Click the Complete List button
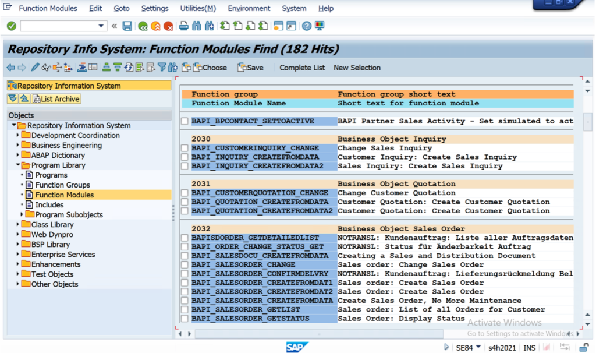 pyautogui.click(x=302, y=68)
